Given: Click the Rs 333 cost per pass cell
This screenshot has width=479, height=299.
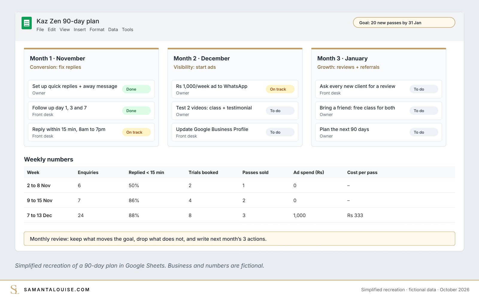Looking at the screenshot, I should (355, 216).
